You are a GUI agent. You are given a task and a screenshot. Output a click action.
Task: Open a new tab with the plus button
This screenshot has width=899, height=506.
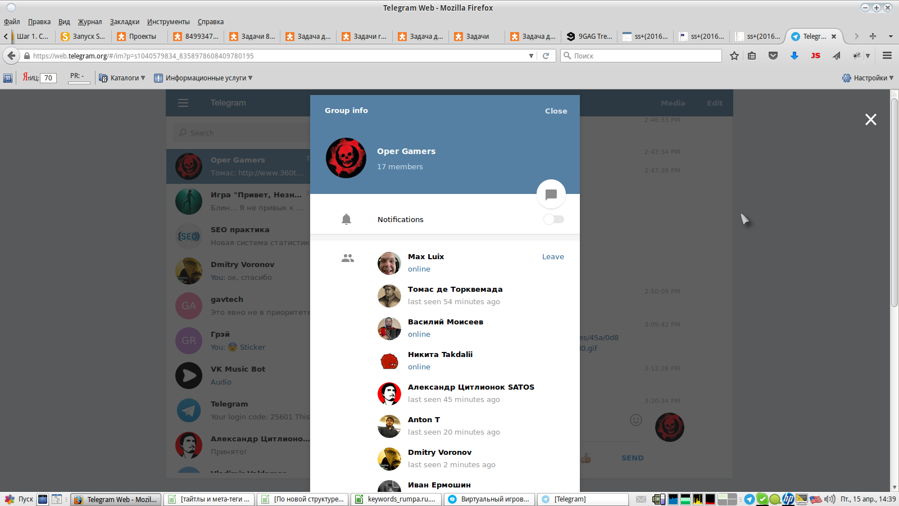click(x=873, y=36)
